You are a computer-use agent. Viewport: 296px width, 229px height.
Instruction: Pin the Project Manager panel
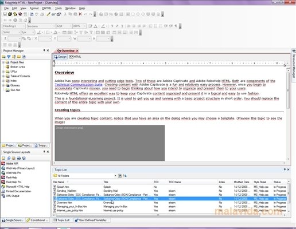pos(44,50)
